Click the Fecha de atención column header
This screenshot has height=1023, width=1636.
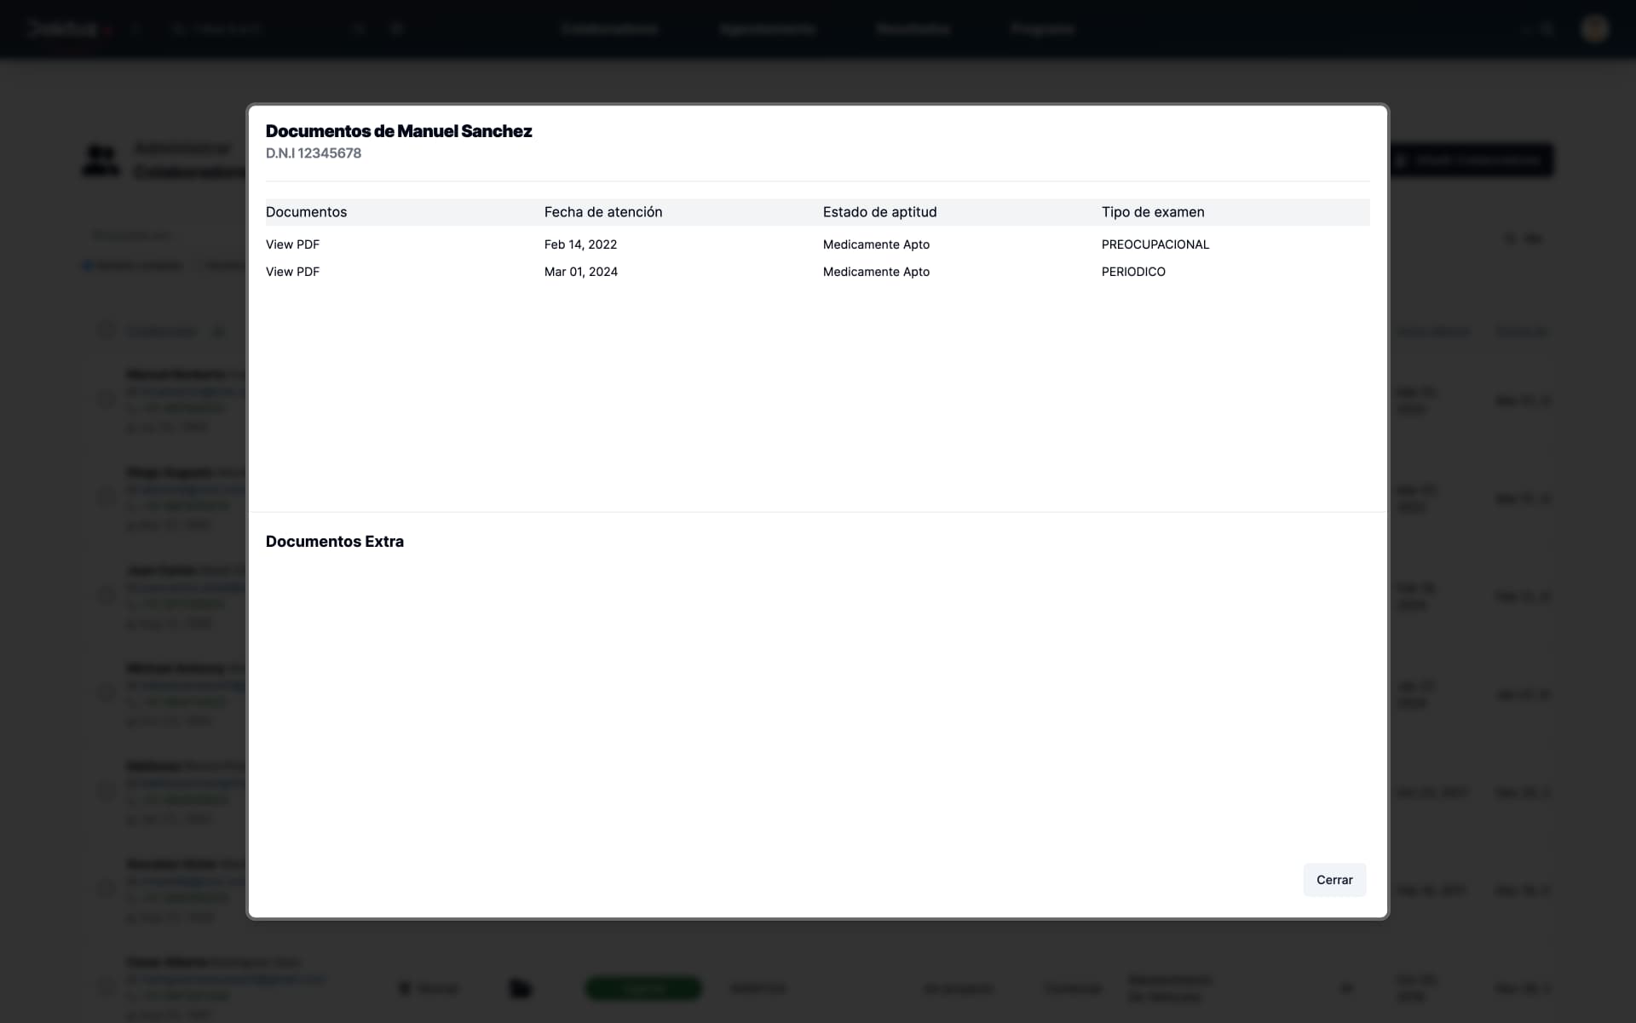click(602, 212)
